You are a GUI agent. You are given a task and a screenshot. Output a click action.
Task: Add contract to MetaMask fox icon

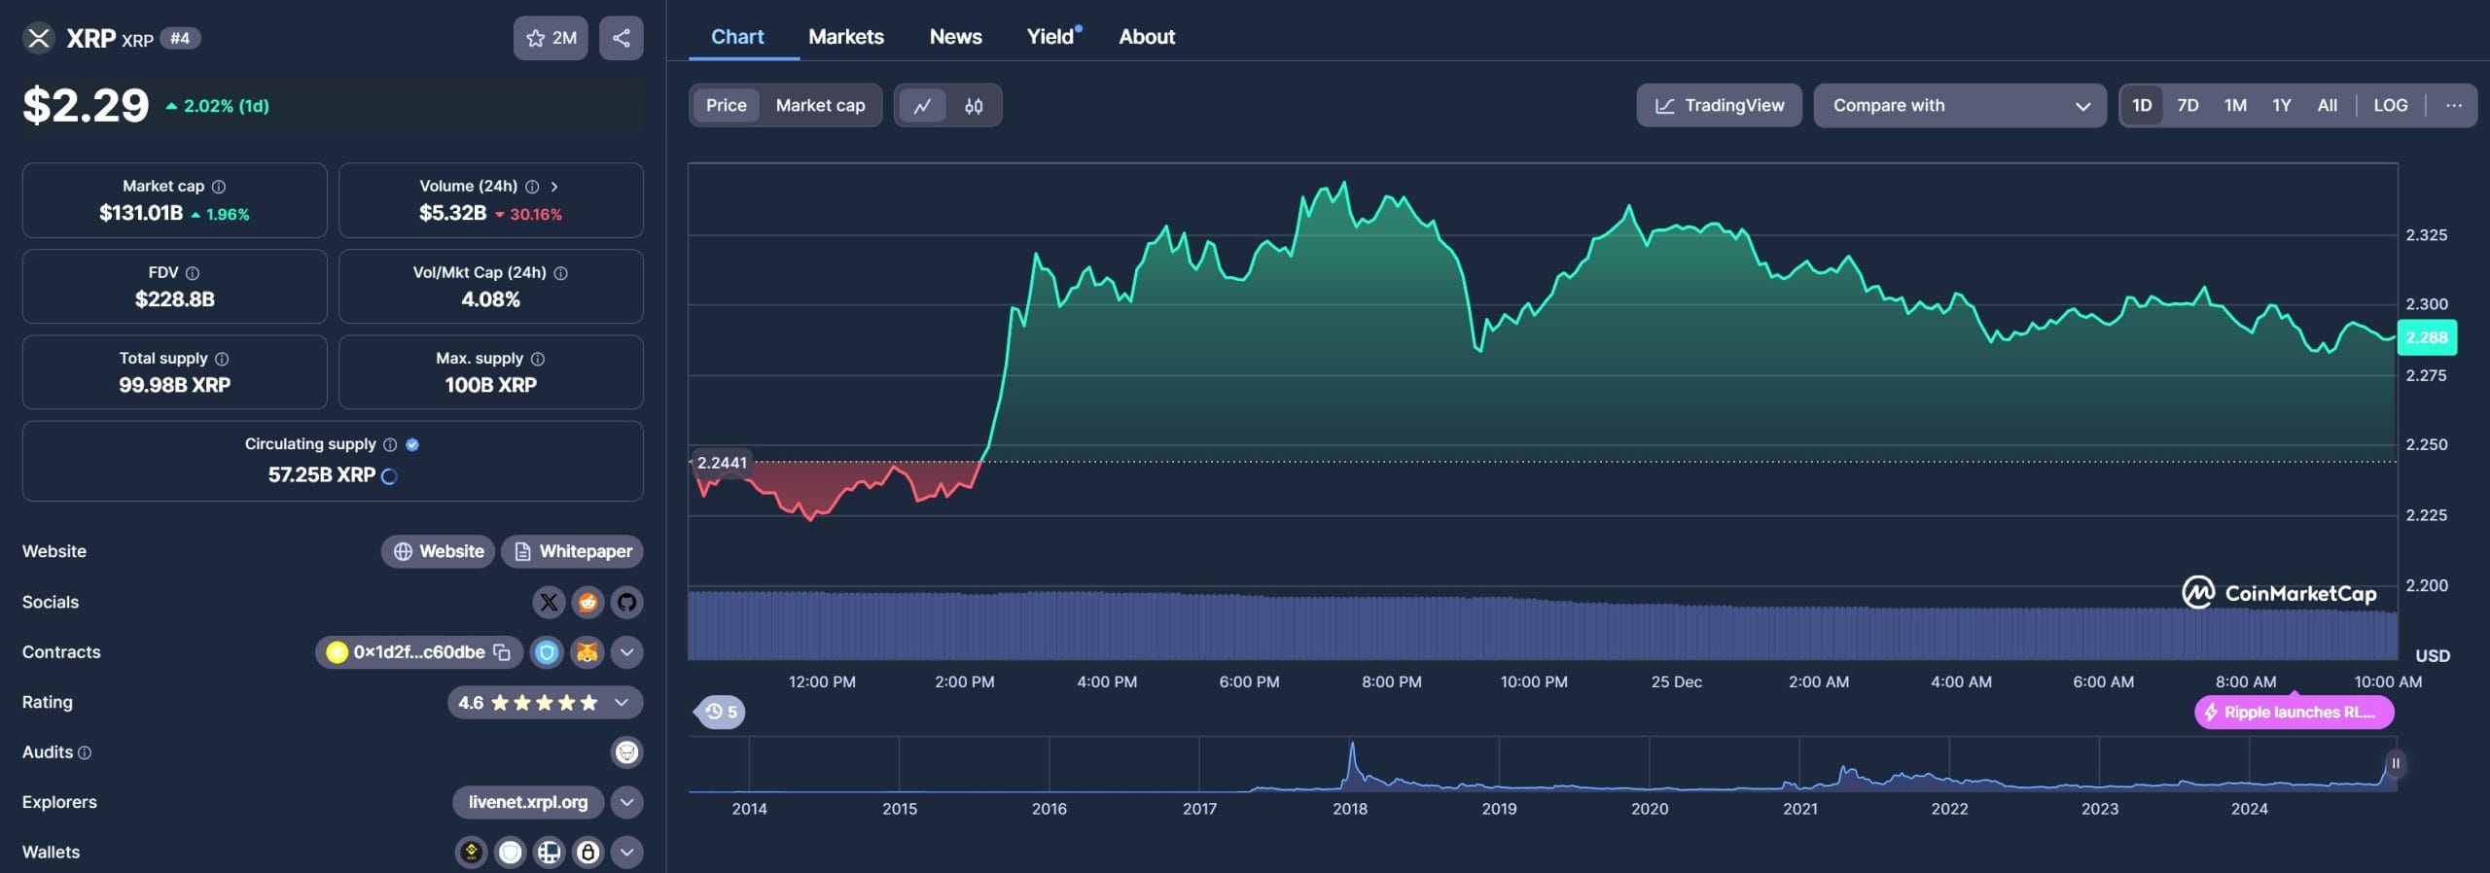(x=587, y=652)
